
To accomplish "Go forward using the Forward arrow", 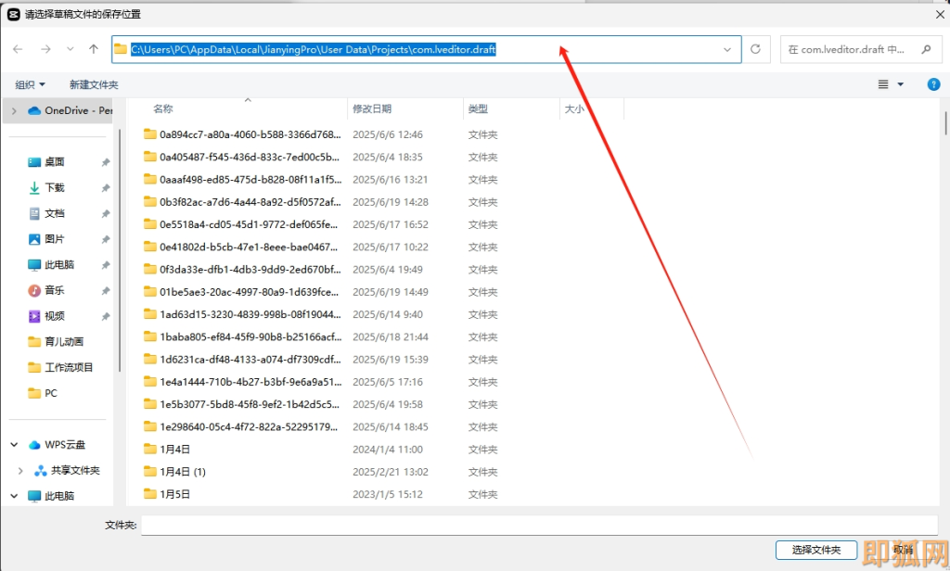I will (45, 49).
